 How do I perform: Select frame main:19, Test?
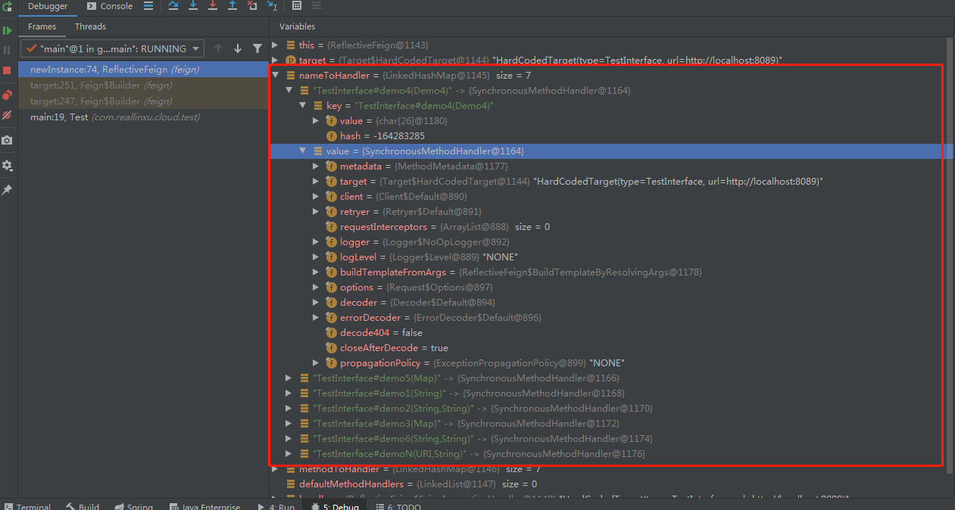point(143,117)
